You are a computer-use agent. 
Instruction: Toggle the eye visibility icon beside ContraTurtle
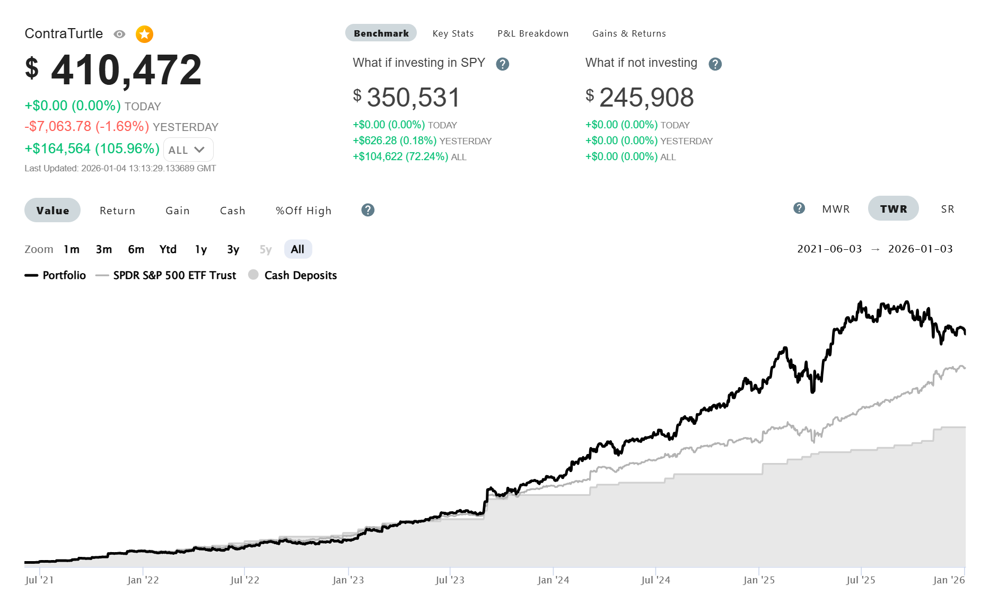click(x=119, y=34)
